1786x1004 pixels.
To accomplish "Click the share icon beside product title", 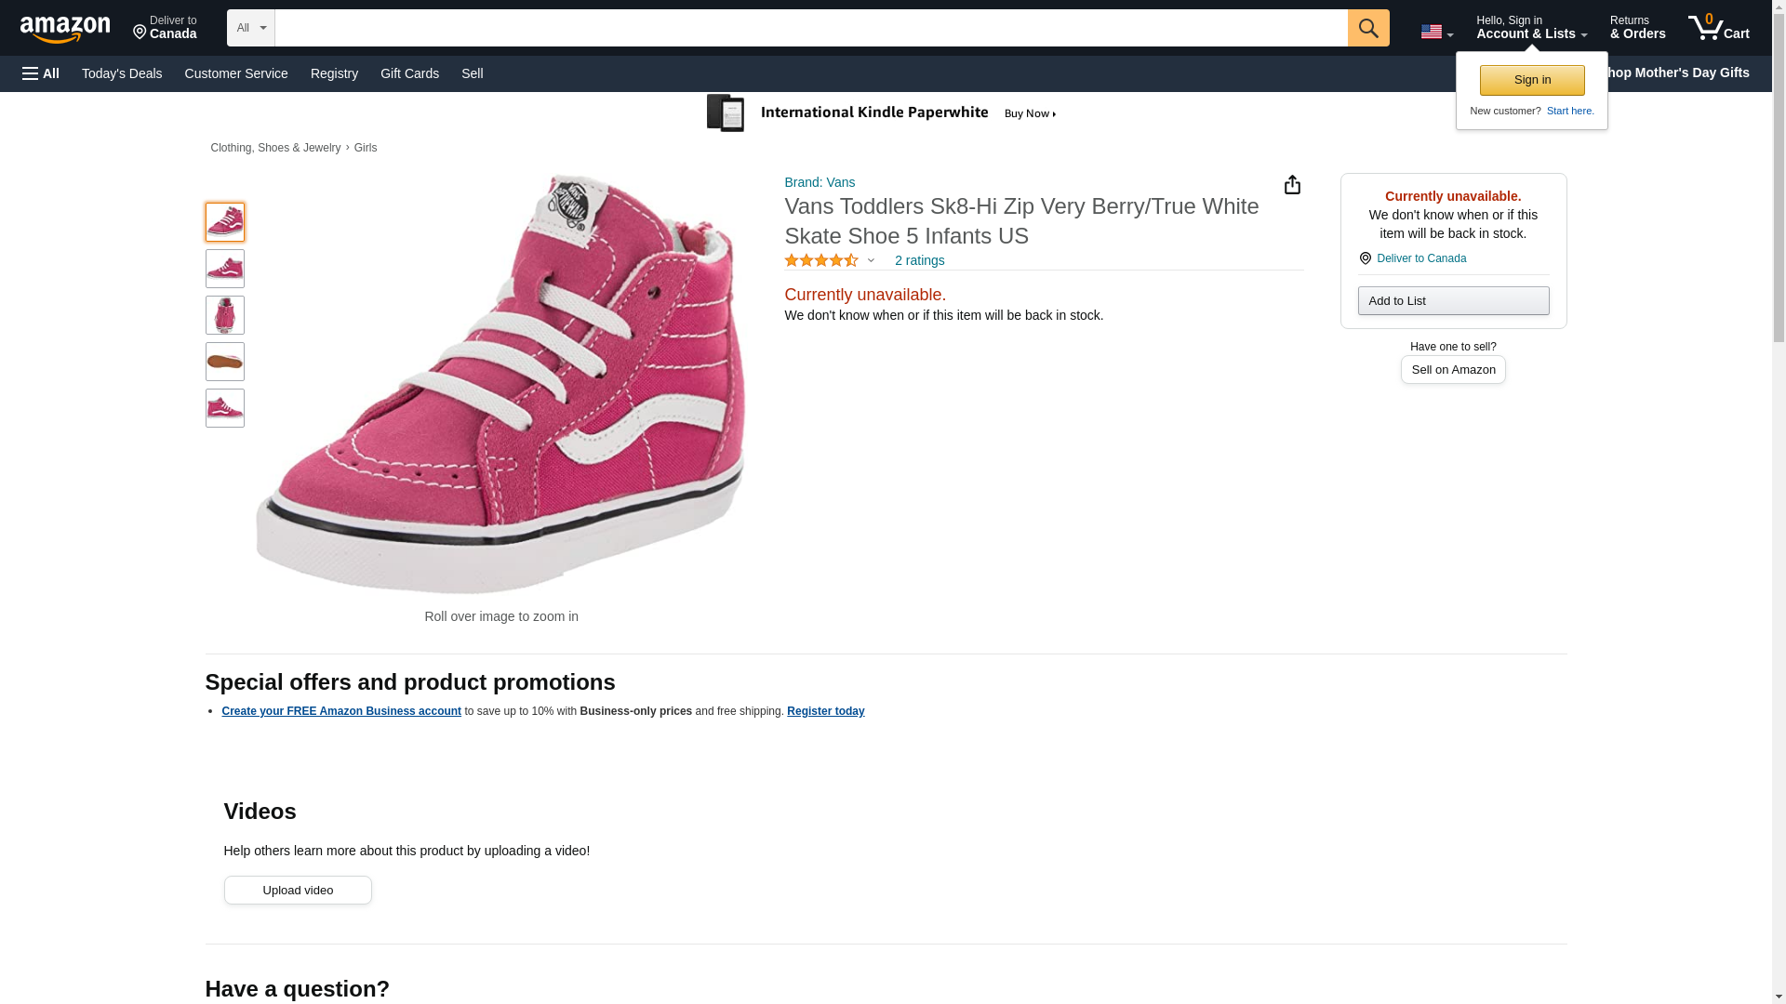I will tap(1292, 185).
